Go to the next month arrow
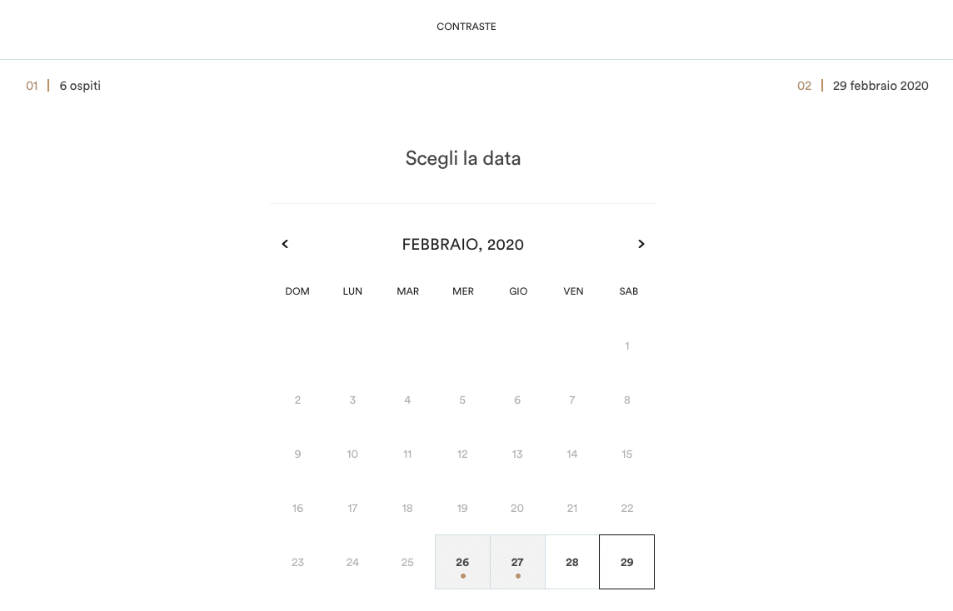The height and width of the screenshot is (611, 953). click(641, 244)
